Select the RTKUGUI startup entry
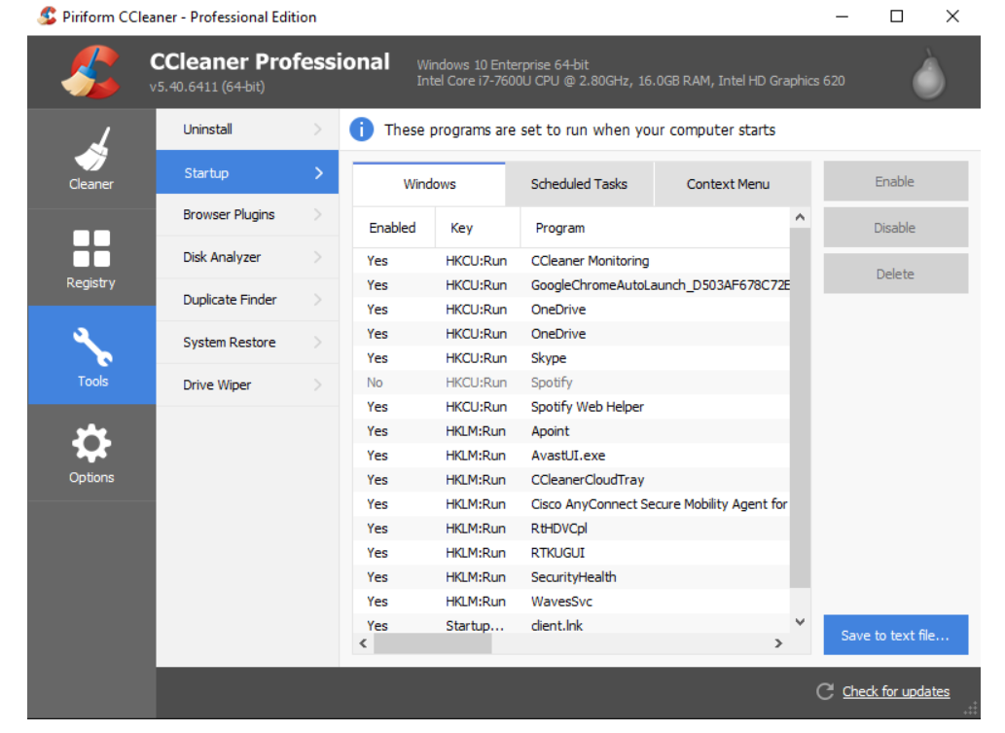The width and height of the screenshot is (1005, 733). click(x=571, y=553)
